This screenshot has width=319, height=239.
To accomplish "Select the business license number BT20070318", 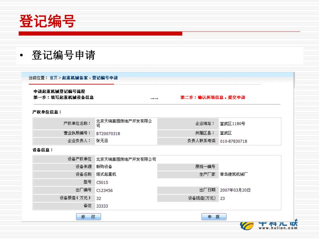I will point(108,134).
